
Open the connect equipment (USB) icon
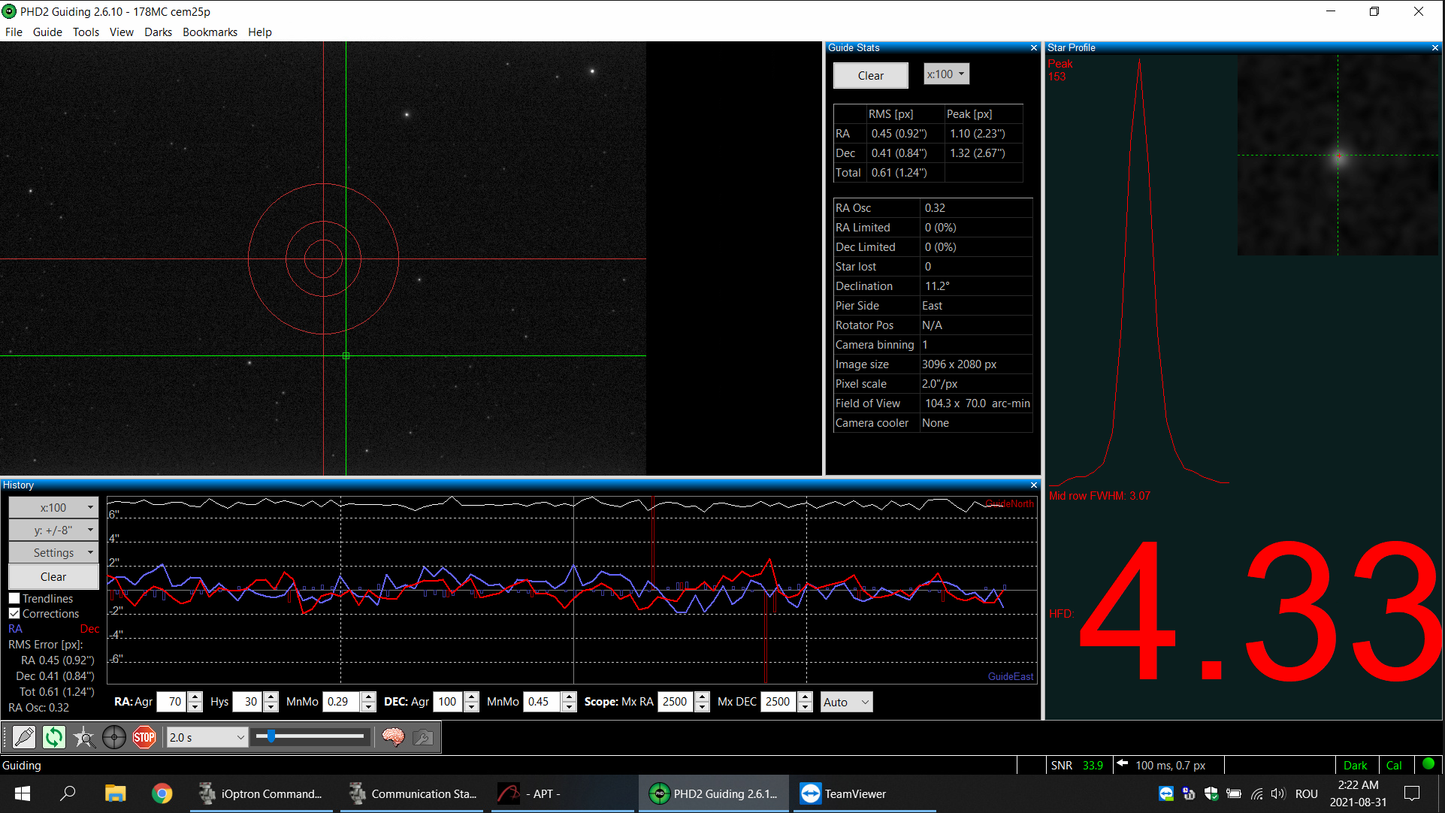click(24, 737)
